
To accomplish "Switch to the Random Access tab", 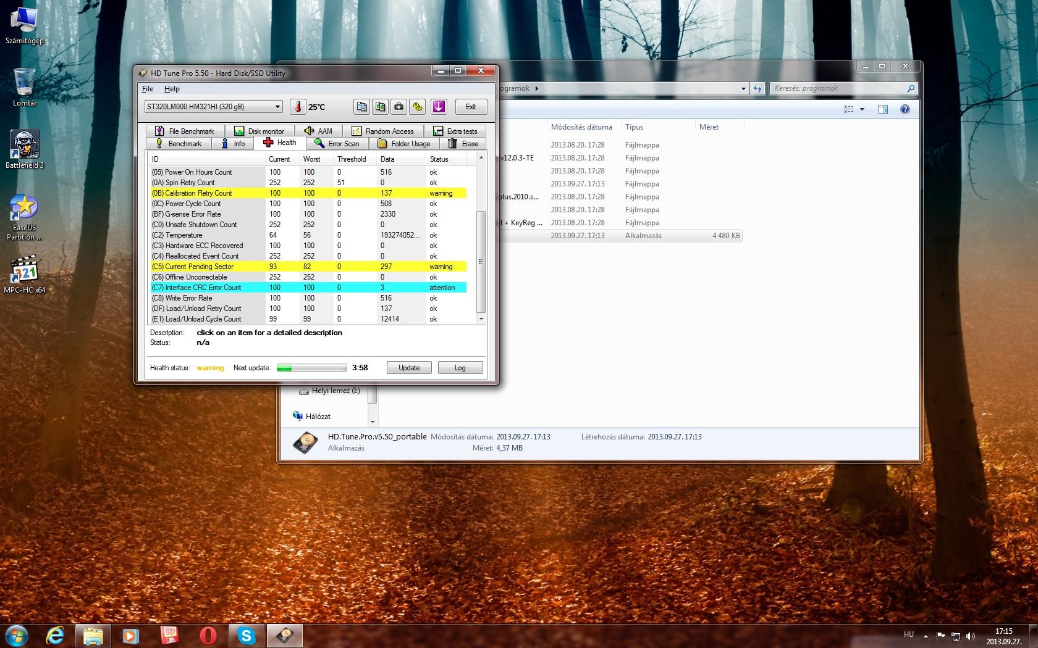I will 383,131.
